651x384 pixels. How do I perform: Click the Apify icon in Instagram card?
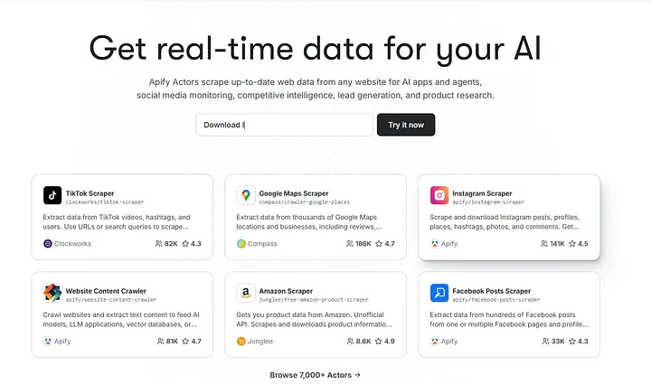tap(435, 244)
